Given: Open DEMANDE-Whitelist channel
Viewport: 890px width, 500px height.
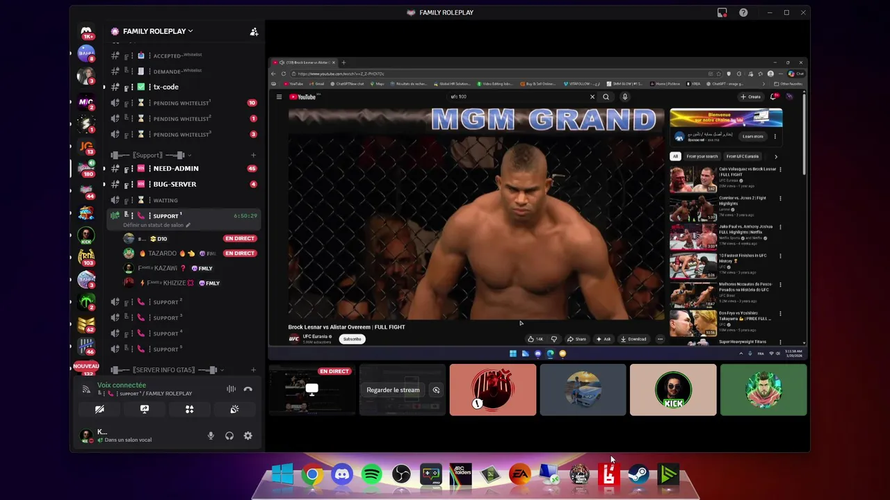Looking at the screenshot, I should pos(184,71).
